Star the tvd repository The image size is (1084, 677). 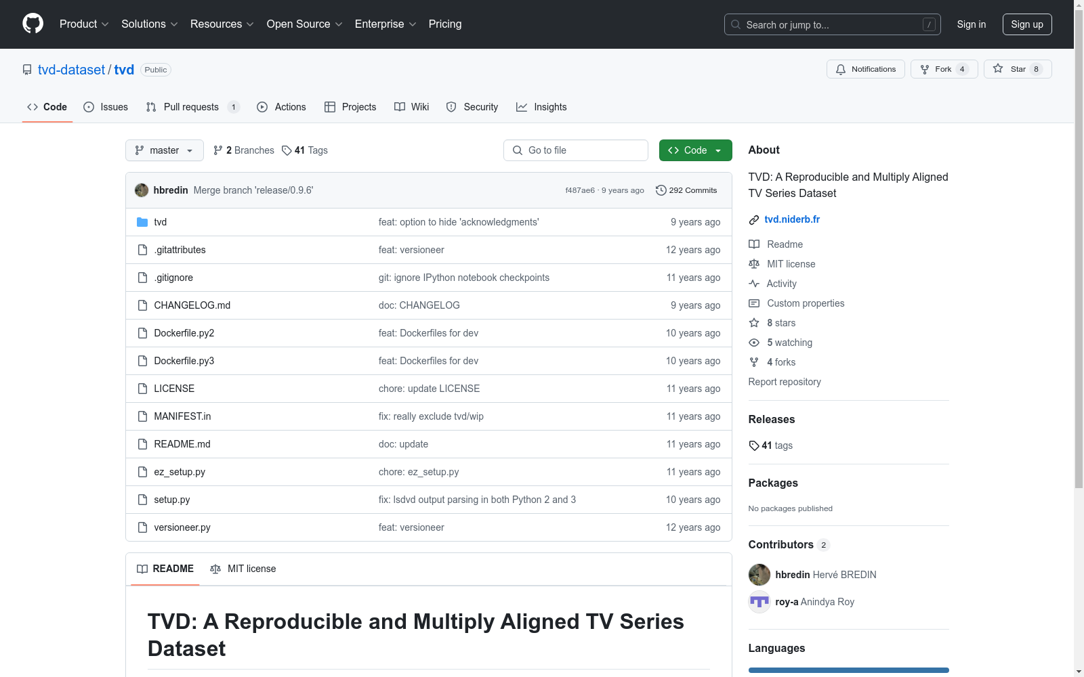pos(1018,69)
